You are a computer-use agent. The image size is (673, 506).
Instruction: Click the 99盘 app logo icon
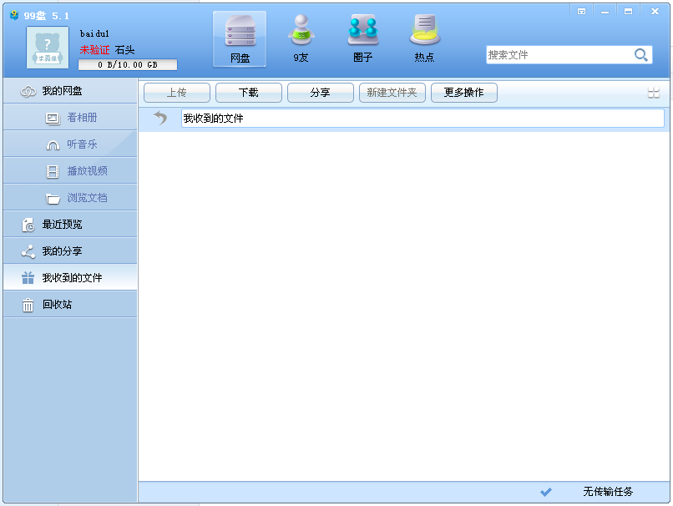click(14, 16)
